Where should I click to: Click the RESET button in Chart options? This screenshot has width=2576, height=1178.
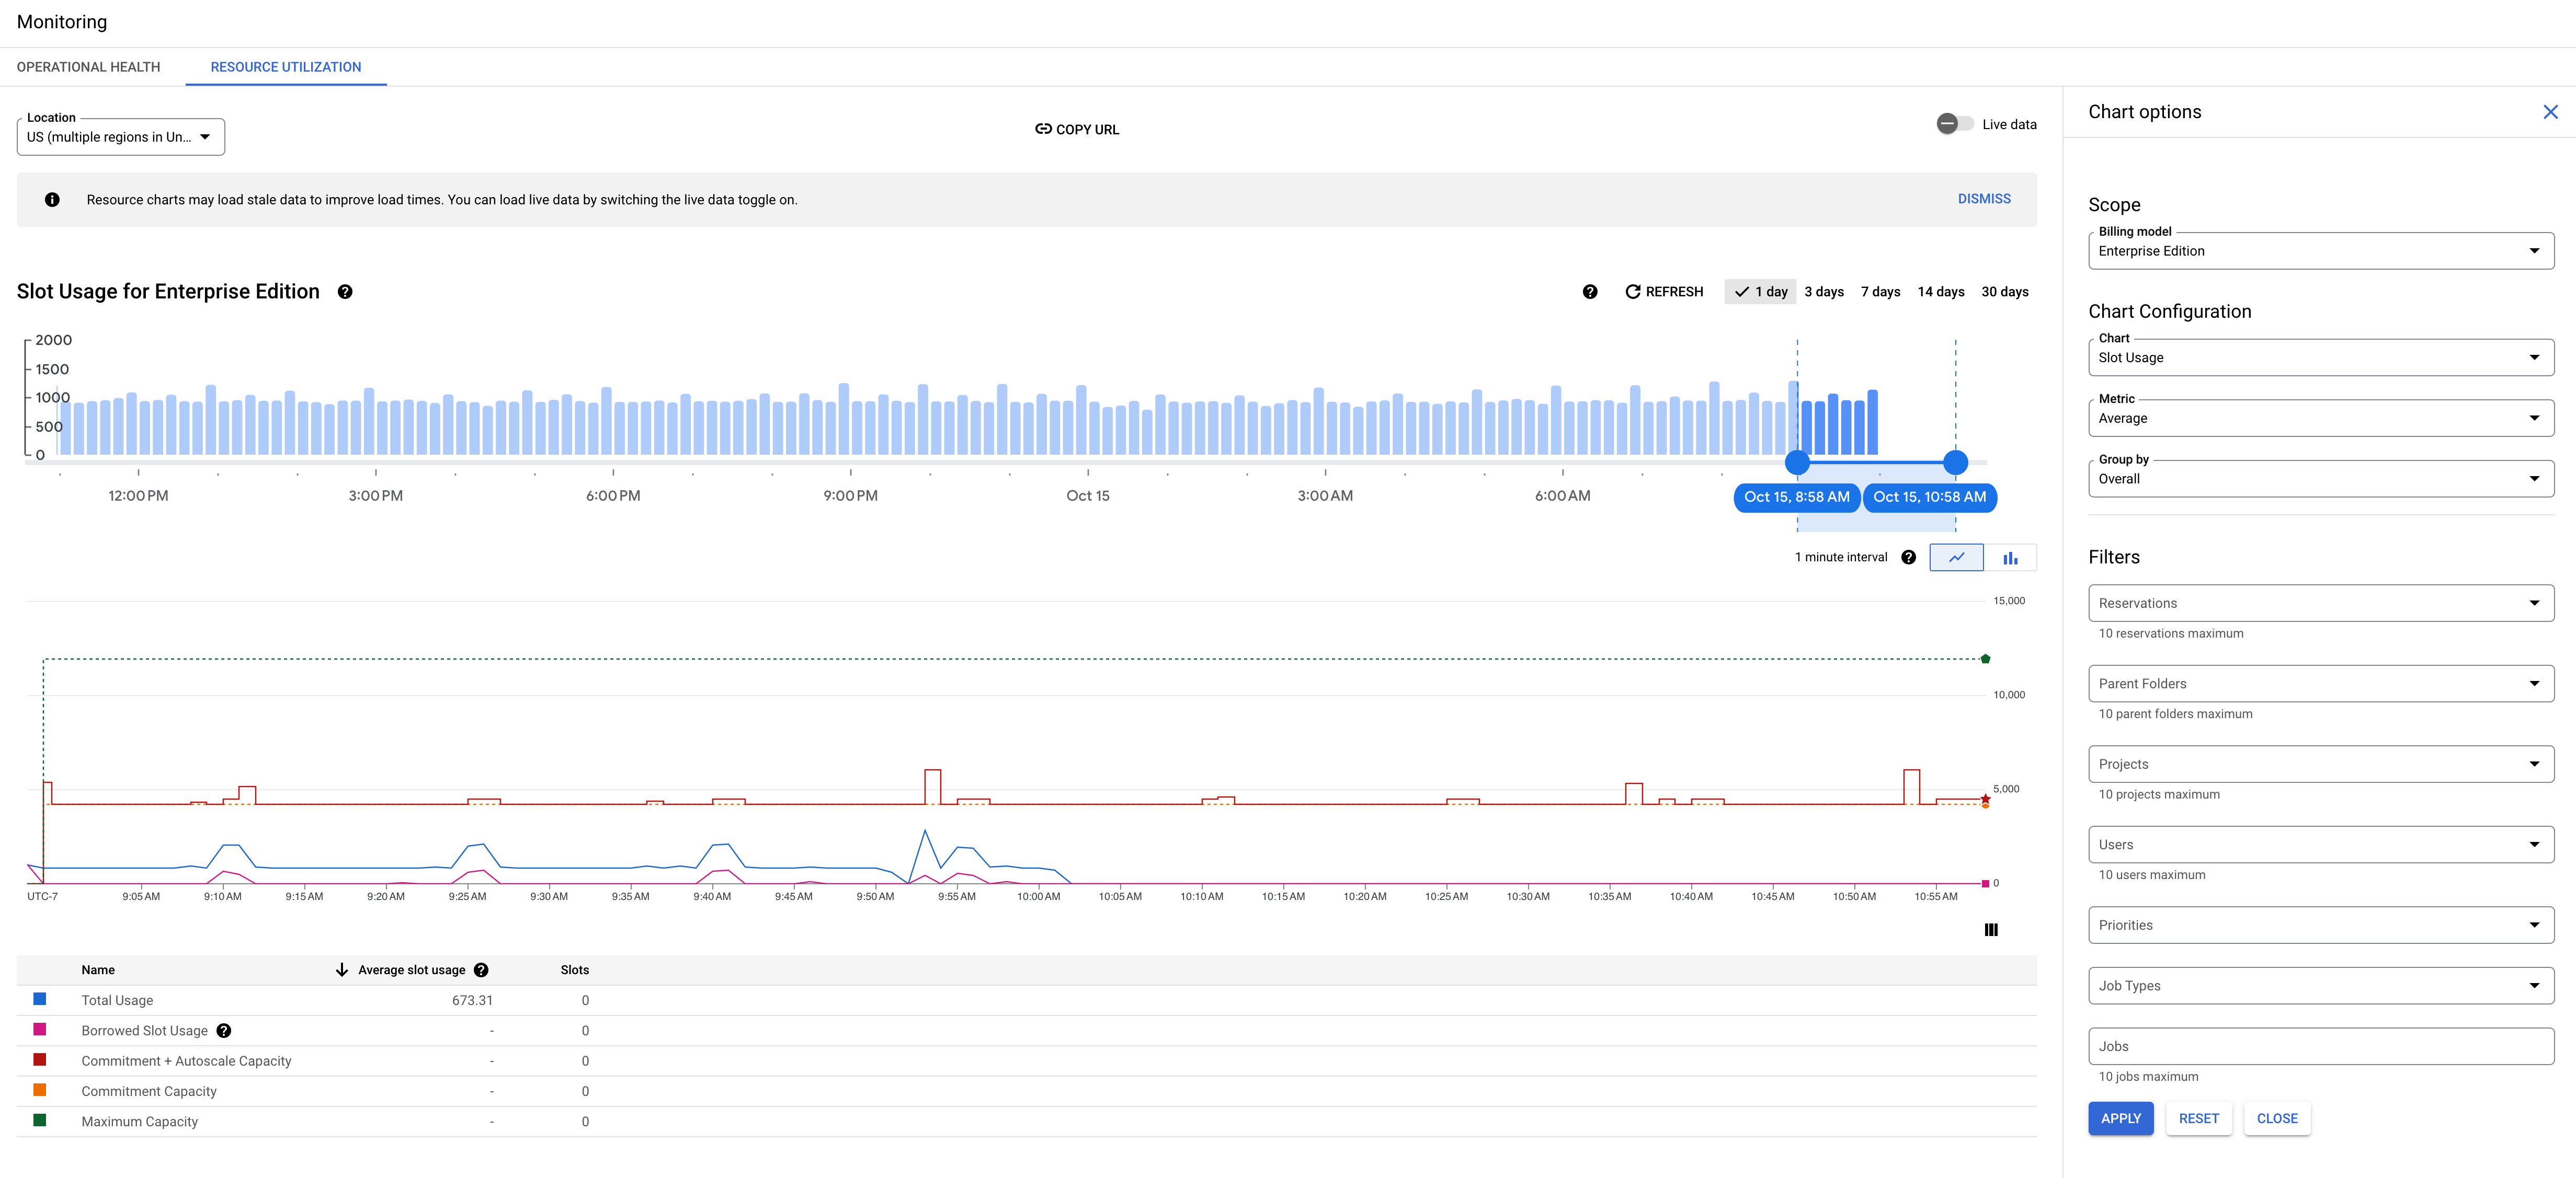click(2198, 1119)
